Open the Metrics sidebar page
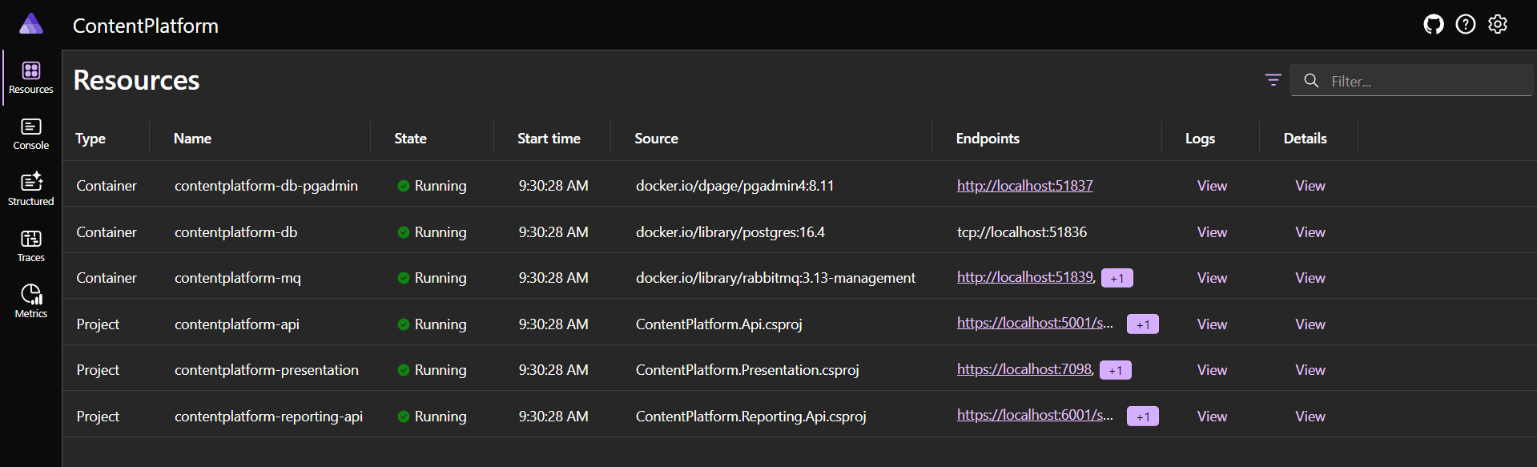This screenshot has height=467, width=1537. pyautogui.click(x=31, y=302)
